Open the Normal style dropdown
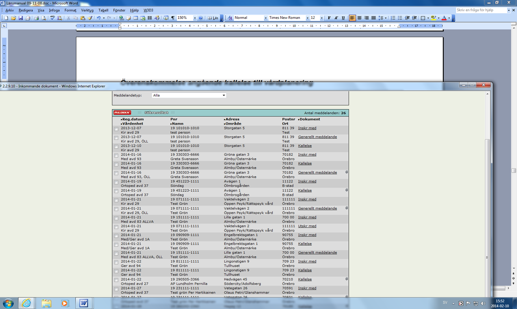This screenshot has width=517, height=309. [265, 18]
